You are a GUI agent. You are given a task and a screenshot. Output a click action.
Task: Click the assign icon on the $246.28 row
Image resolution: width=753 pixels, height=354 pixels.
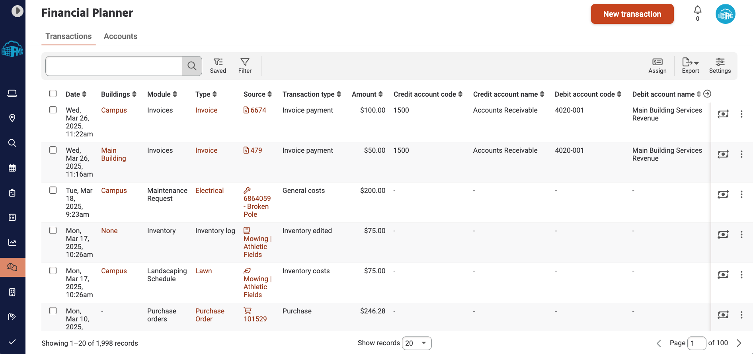[723, 315]
